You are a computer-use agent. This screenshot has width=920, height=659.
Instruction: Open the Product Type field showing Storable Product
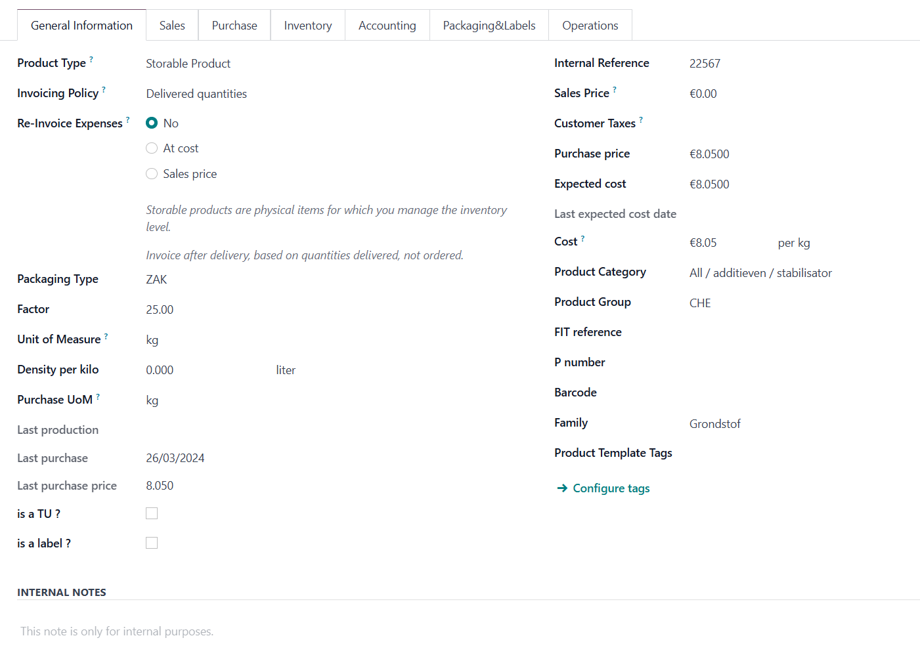point(188,64)
